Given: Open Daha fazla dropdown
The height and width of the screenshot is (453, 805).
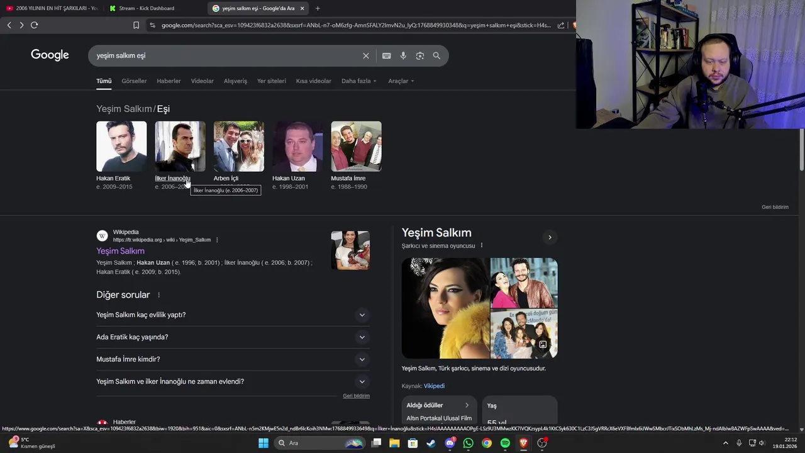Looking at the screenshot, I should (x=358, y=81).
